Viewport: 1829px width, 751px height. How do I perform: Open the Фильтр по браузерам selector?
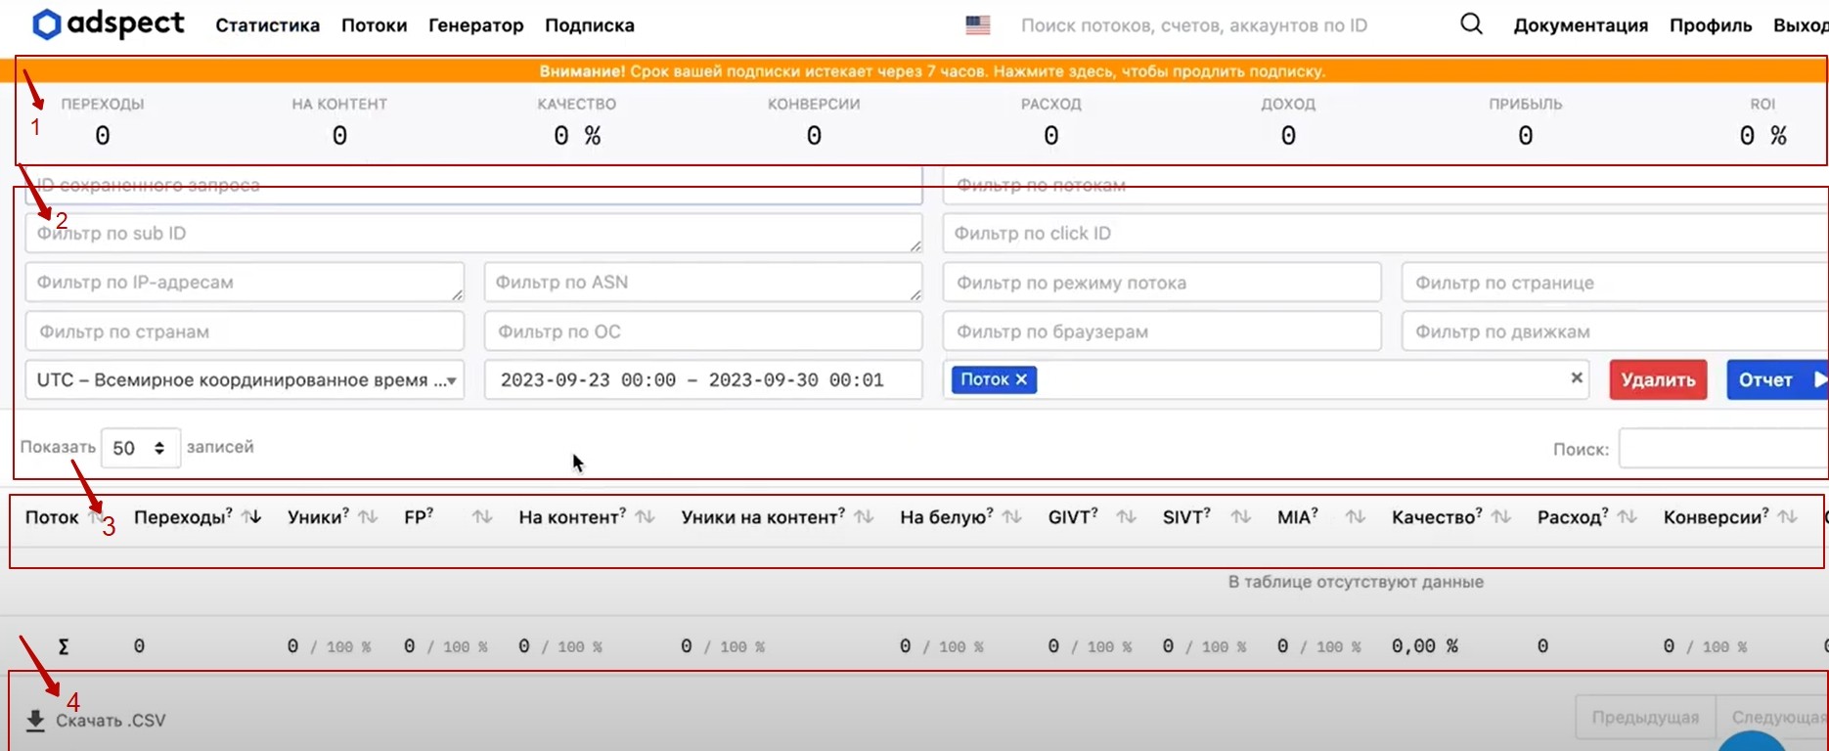[x=1162, y=331]
